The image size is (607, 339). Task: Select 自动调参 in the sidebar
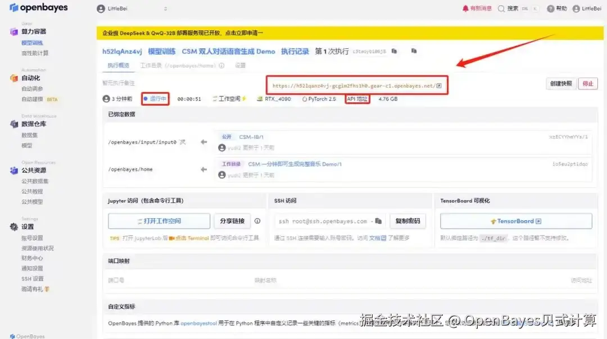point(32,89)
